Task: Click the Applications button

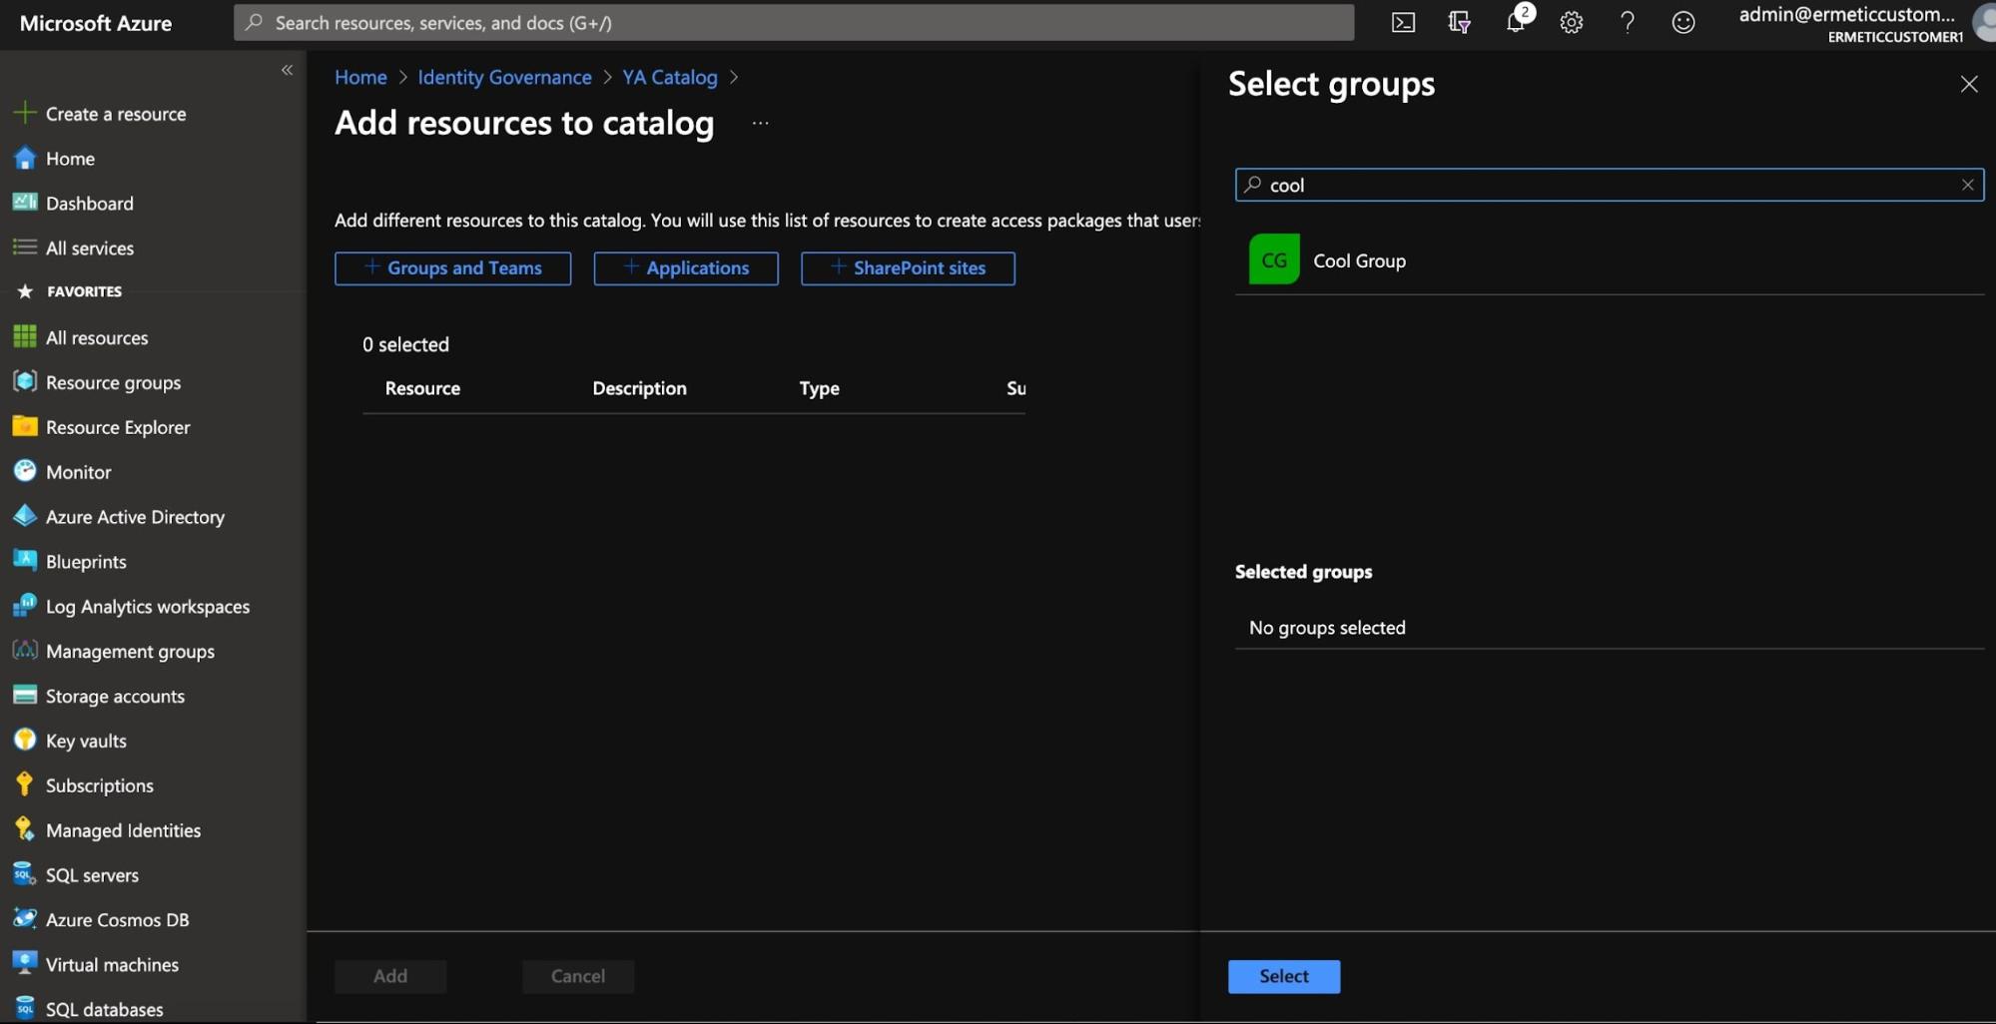Action: (x=686, y=268)
